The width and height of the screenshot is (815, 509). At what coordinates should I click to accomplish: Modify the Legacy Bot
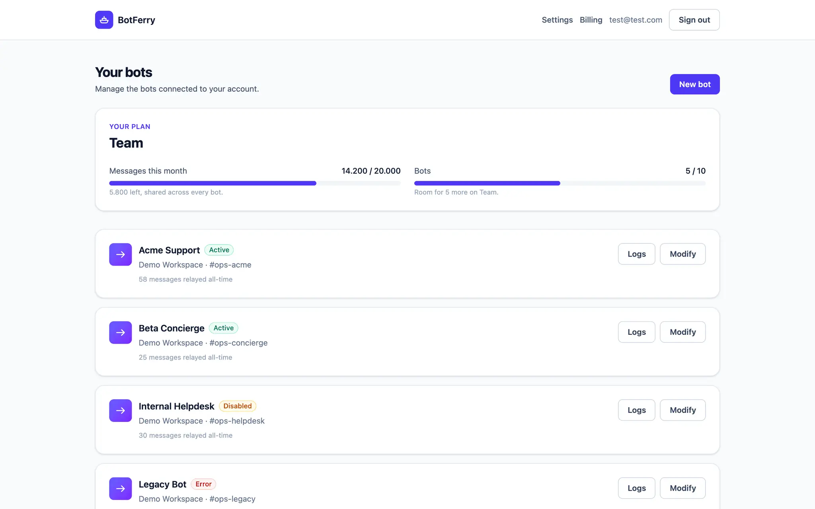pos(682,488)
